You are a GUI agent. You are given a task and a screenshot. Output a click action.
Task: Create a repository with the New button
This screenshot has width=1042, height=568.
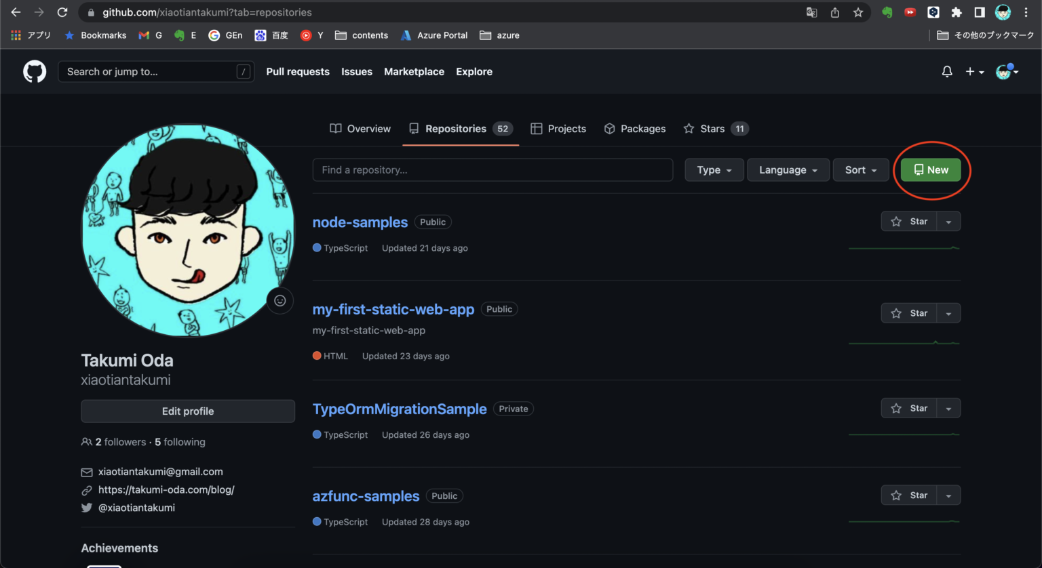click(930, 169)
